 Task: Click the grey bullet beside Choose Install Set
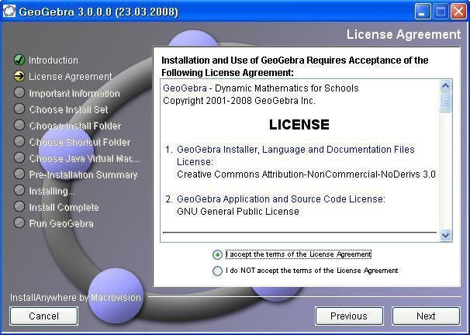tap(19, 109)
